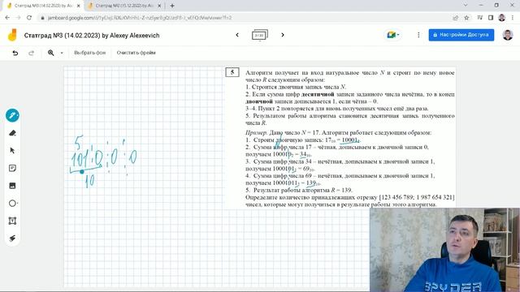The width and height of the screenshot is (520, 292).
Task: Open the zoom level dropdown arrow
Action: (x=62, y=53)
